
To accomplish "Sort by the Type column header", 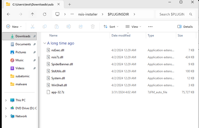I will coord(151,35).
